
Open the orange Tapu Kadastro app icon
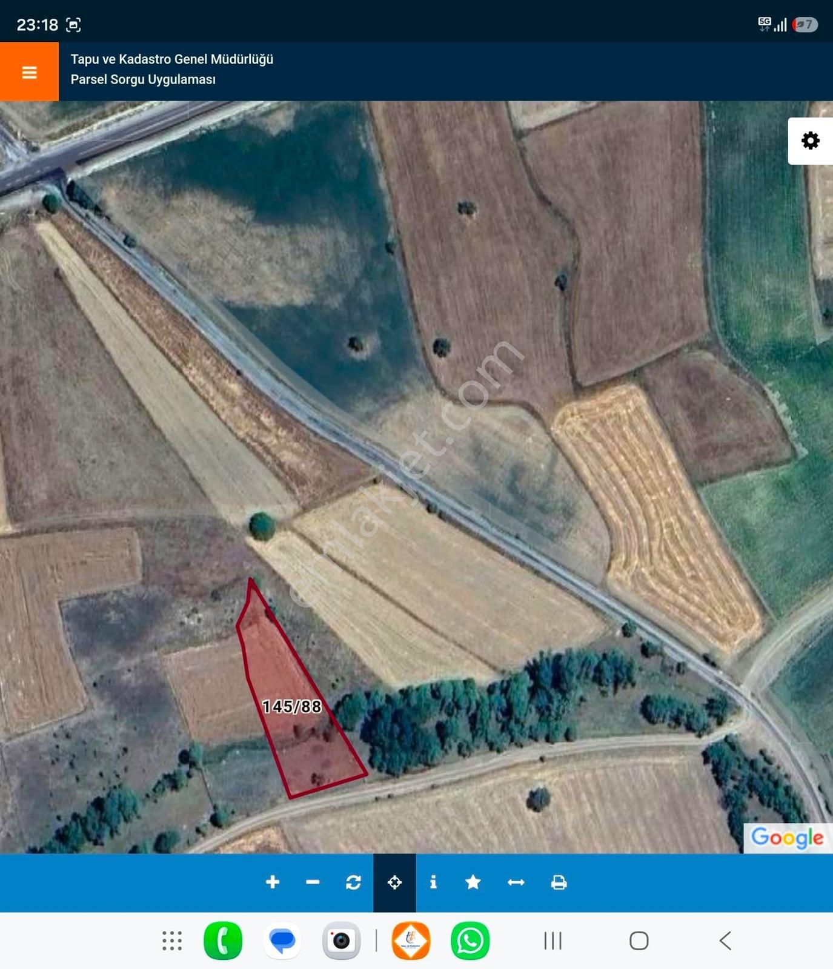coord(411,941)
